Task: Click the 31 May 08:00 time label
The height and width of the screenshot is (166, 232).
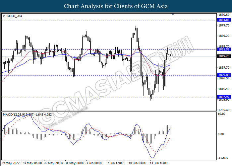Action: coord(75,163)
